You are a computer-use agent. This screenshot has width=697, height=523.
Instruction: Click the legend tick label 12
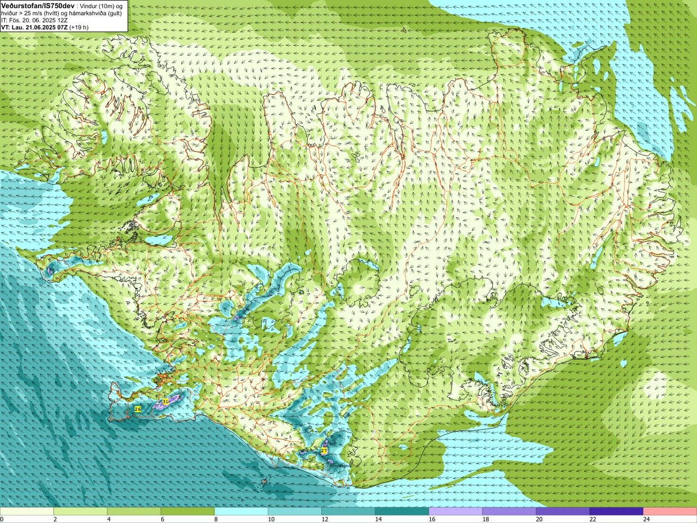point(325,519)
